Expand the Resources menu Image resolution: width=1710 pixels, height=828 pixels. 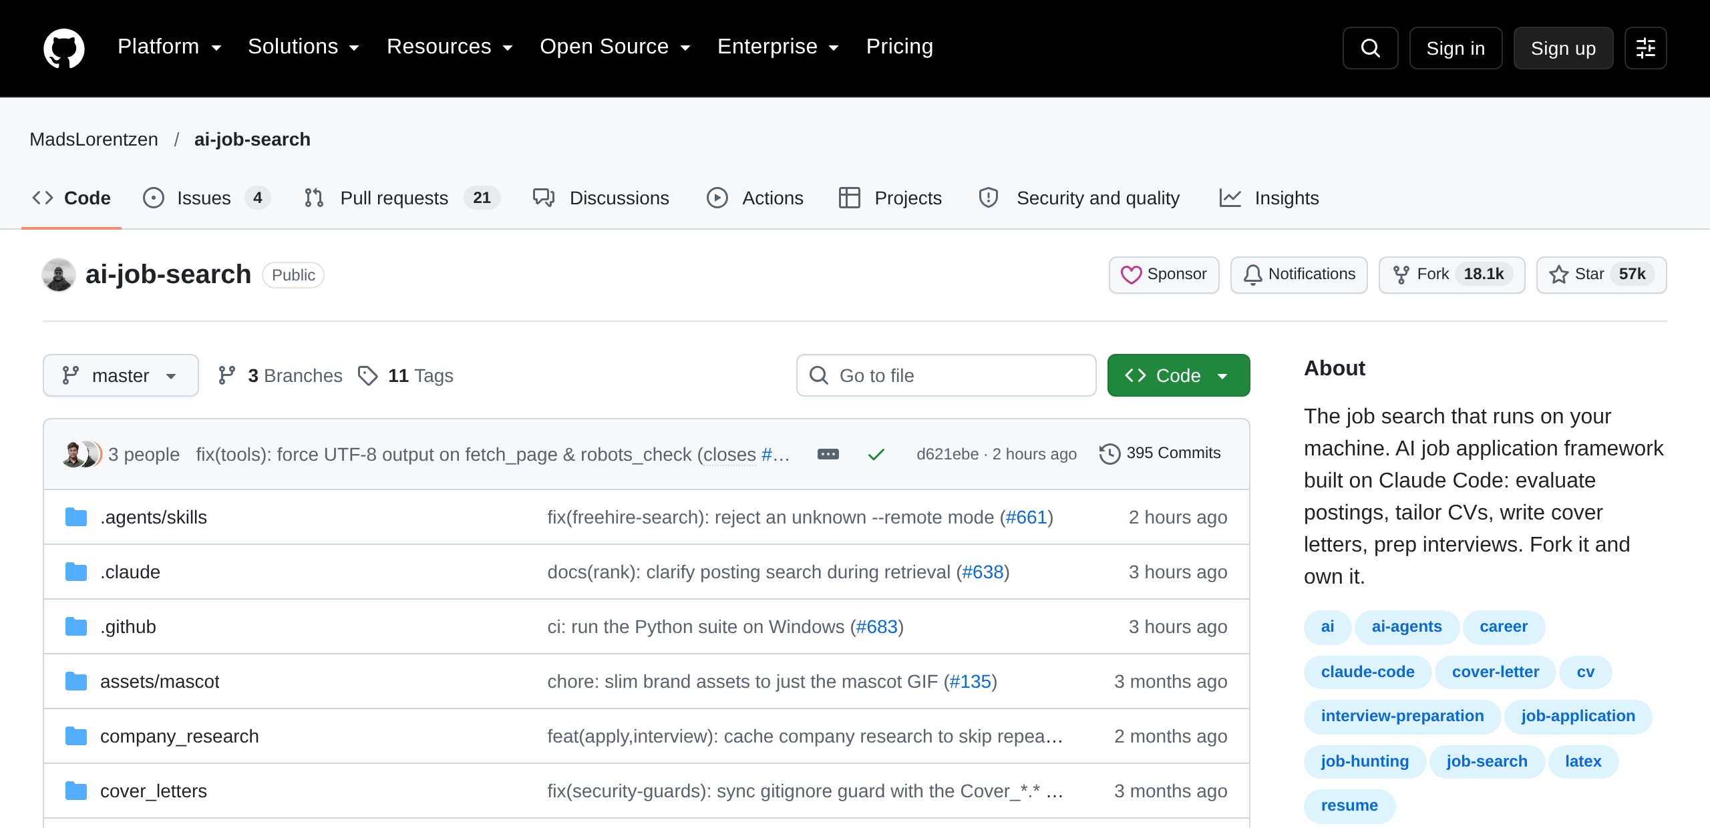(x=450, y=47)
